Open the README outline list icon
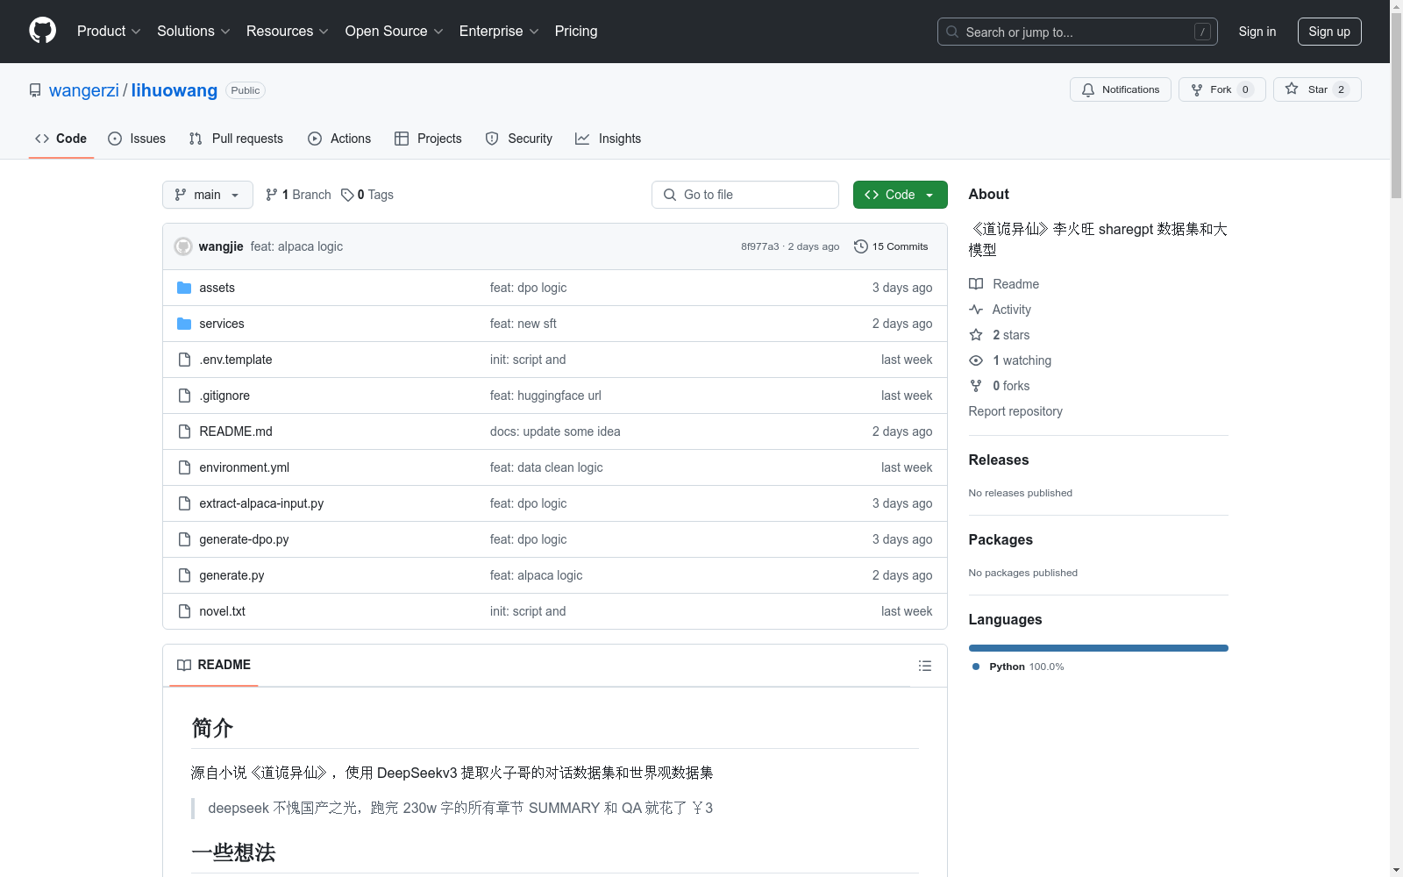 pyautogui.click(x=925, y=666)
